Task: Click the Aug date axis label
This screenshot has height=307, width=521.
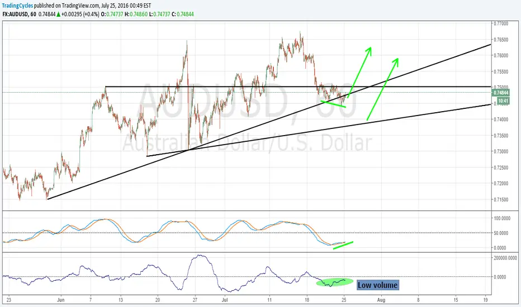Action: tap(381, 300)
